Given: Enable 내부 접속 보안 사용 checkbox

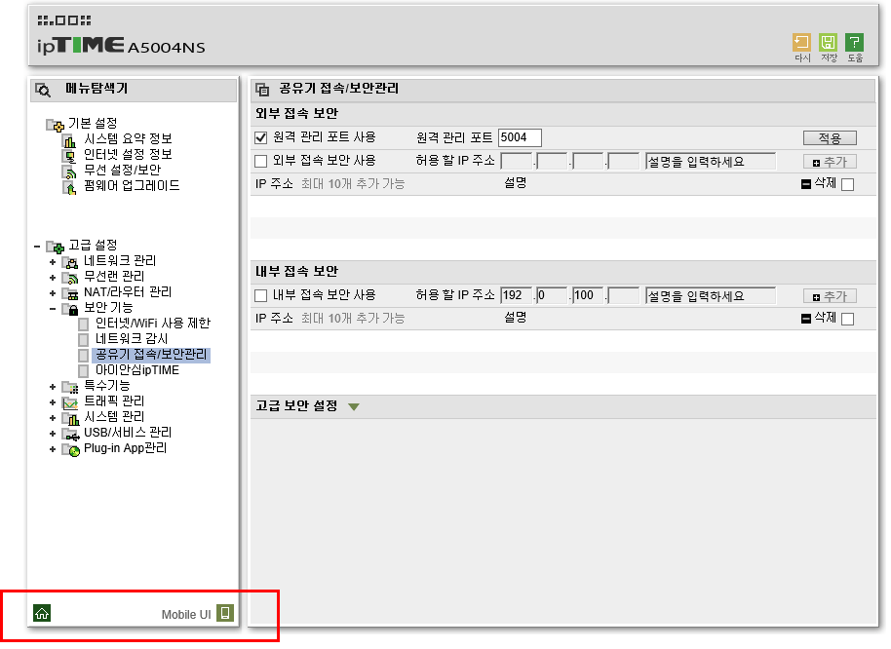Looking at the screenshot, I should (261, 296).
